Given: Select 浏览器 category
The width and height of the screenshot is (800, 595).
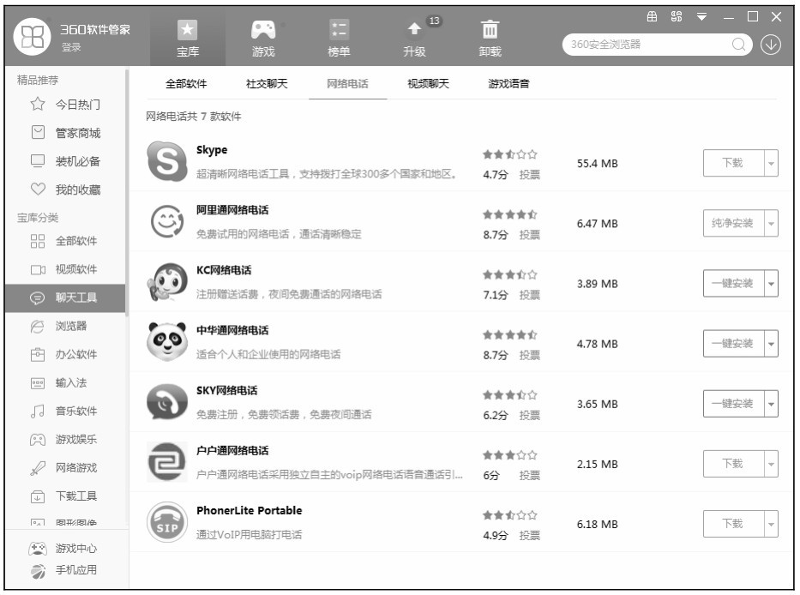Looking at the screenshot, I should 58,326.
